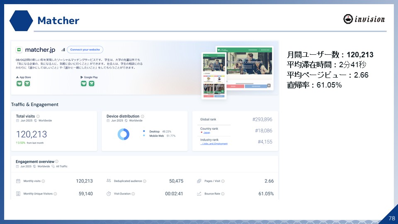Click the Deduplicated audience value 50,475
This screenshot has width=398, height=224.
pos(176,181)
